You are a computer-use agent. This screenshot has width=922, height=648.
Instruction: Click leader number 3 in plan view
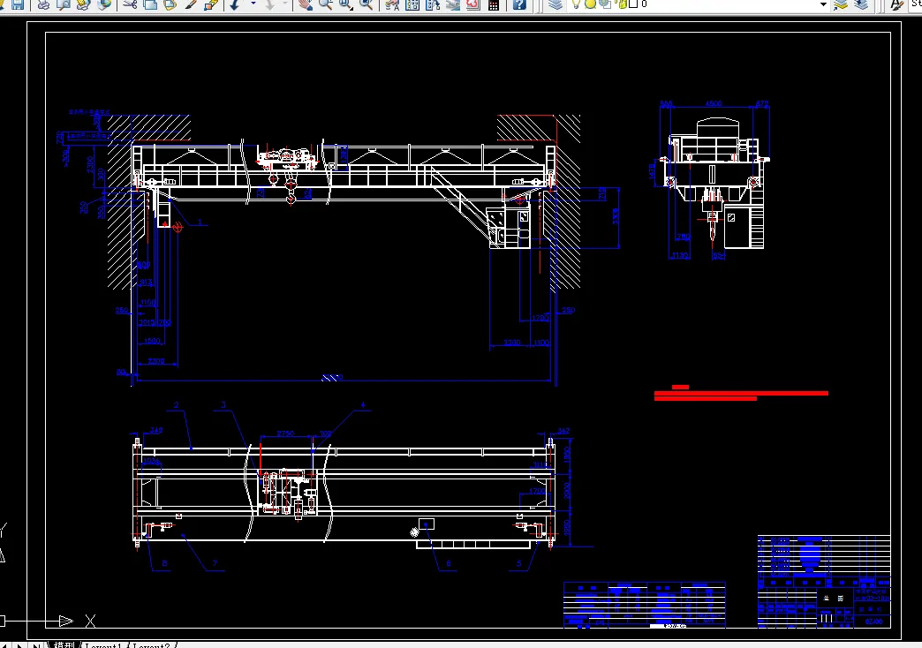coord(223,404)
